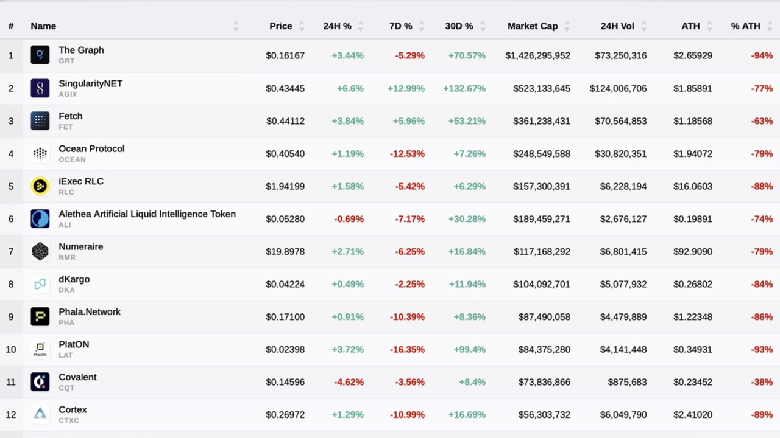
Task: Click the Phala.Network logo icon
Action: [x=40, y=316]
